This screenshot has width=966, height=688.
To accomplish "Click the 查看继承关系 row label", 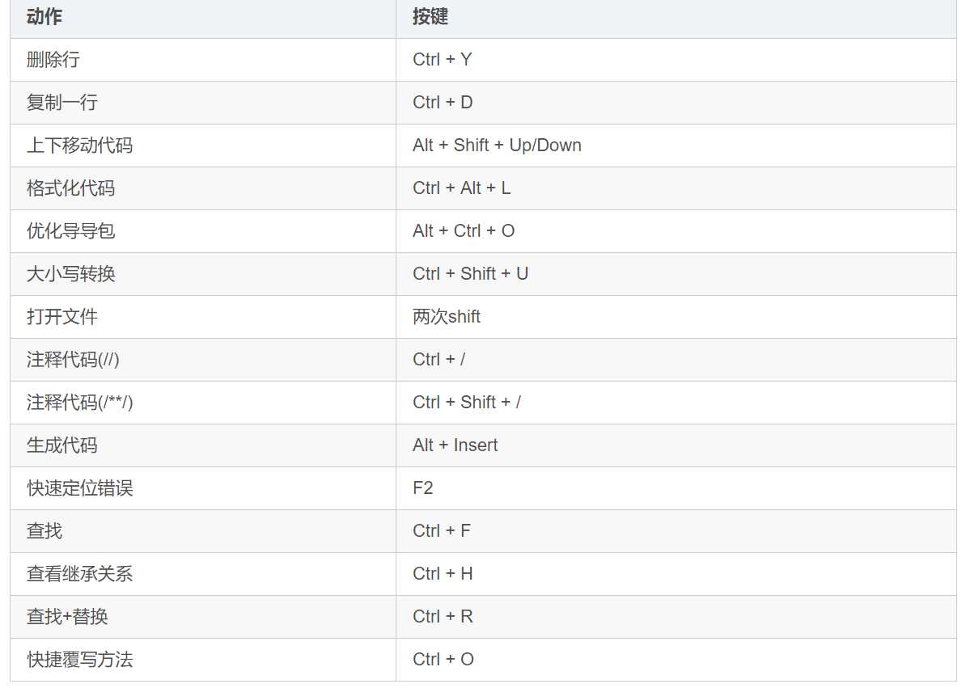I will (79, 574).
